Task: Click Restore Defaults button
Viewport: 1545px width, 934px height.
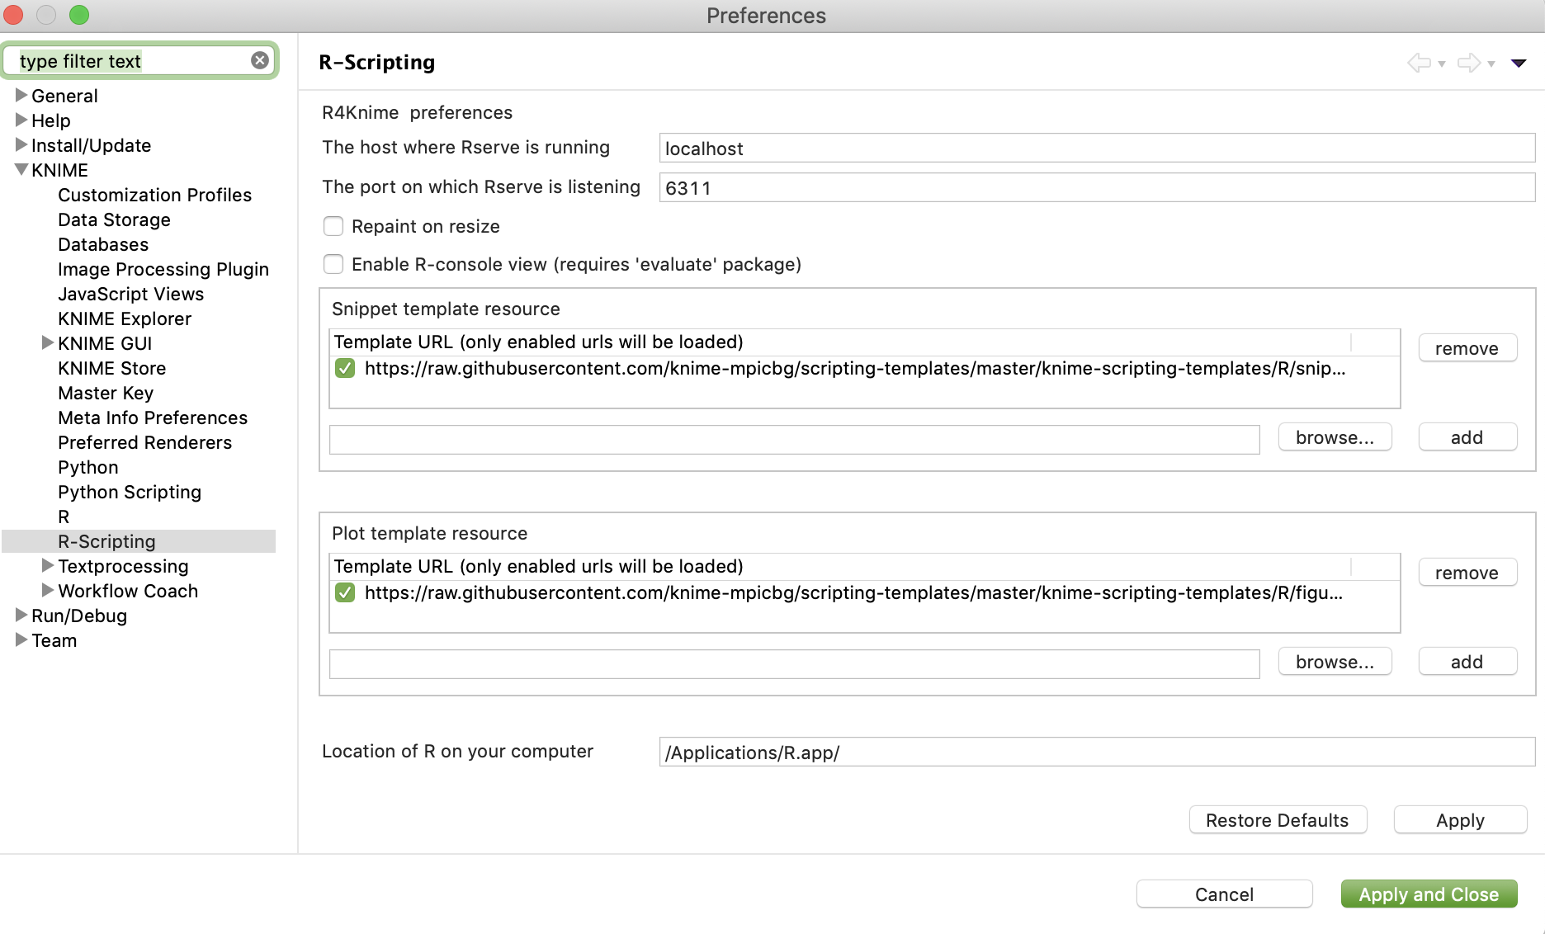Action: point(1278,820)
